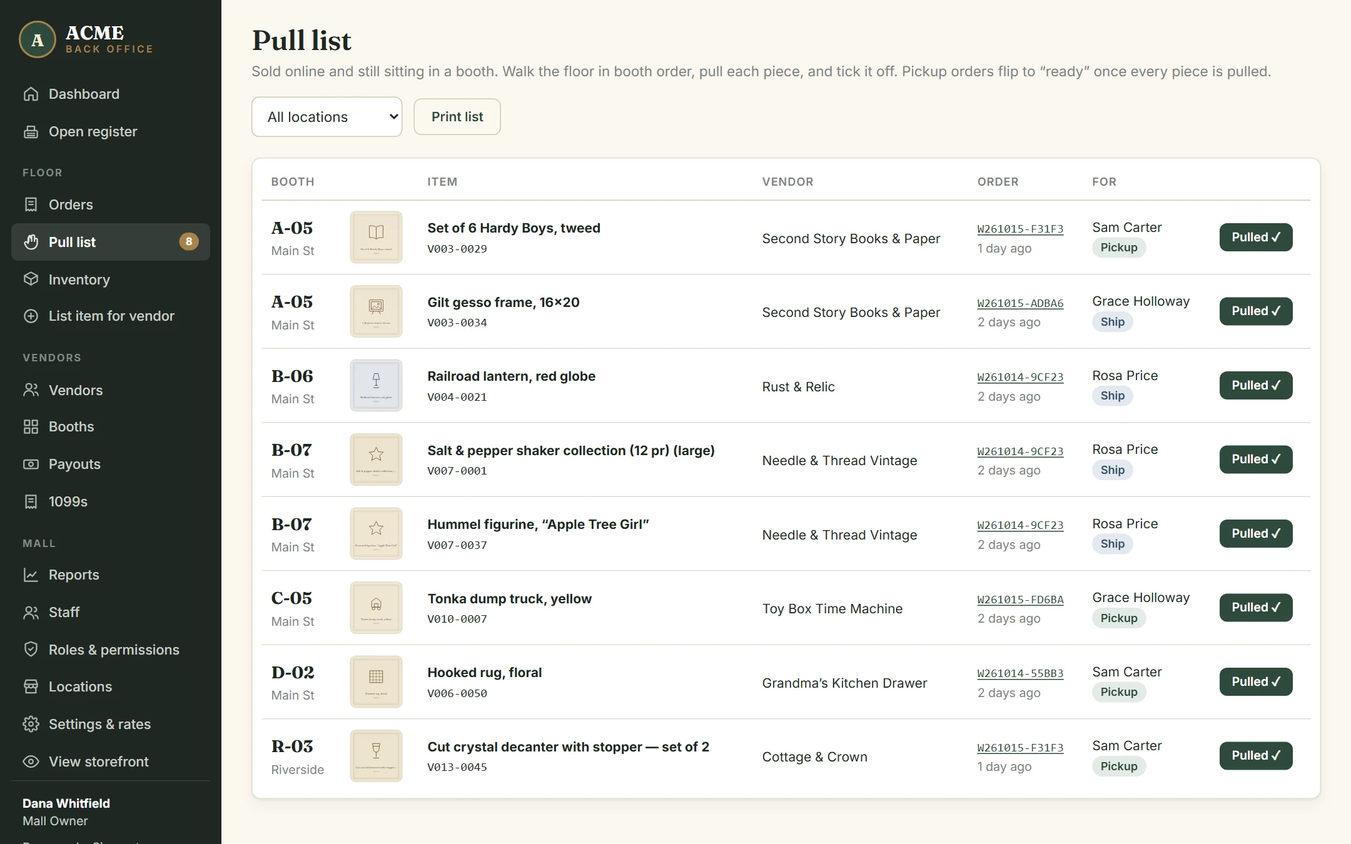The width and height of the screenshot is (1351, 844).
Task: Click the Railroad lantern thumbnail
Action: tap(376, 385)
